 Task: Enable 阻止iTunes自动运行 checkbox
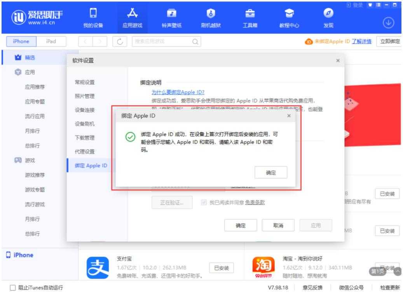(12, 288)
